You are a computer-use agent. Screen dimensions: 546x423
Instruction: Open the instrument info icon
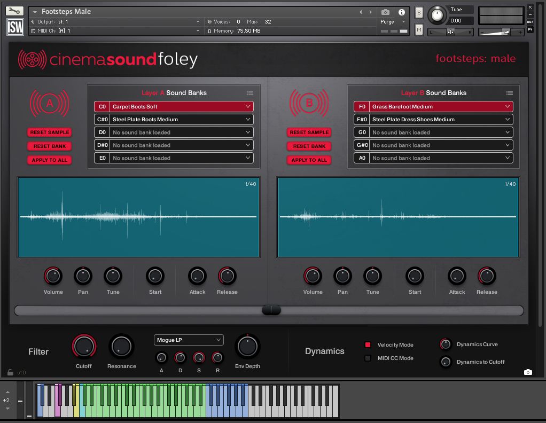tap(401, 12)
